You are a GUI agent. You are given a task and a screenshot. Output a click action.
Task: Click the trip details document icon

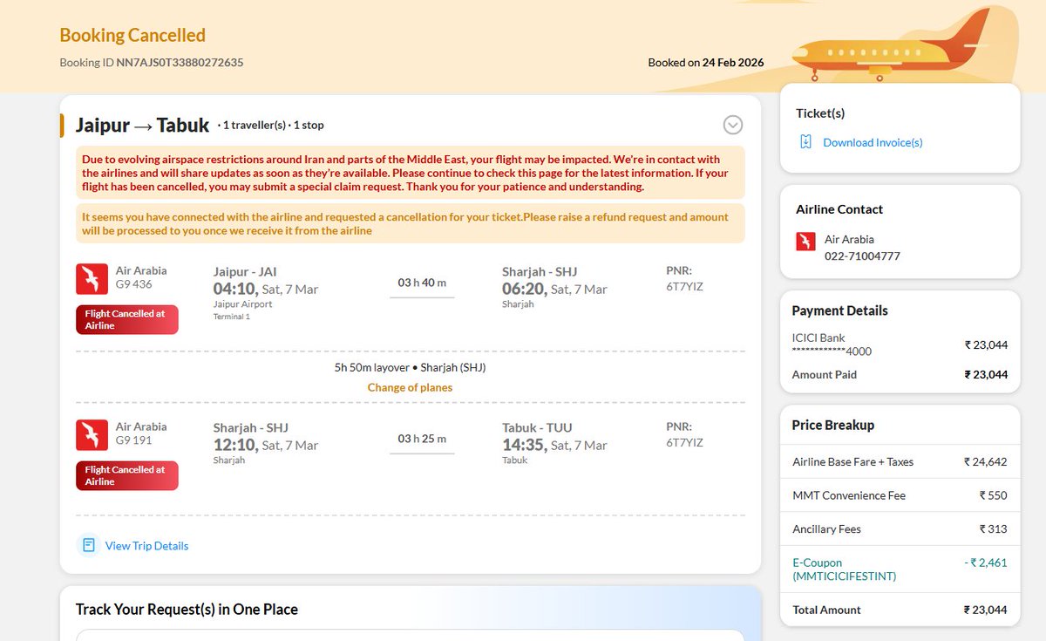[x=88, y=545]
